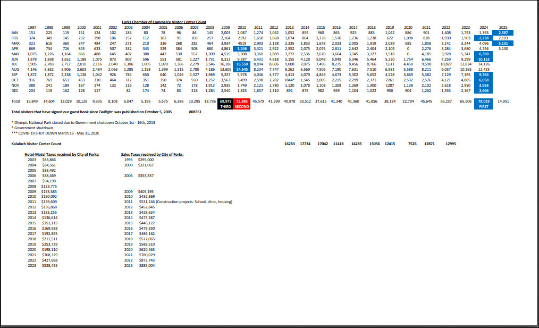Click the COVID-19 SHUT DOWN footnote
The image size is (539, 328).
click(55, 133)
